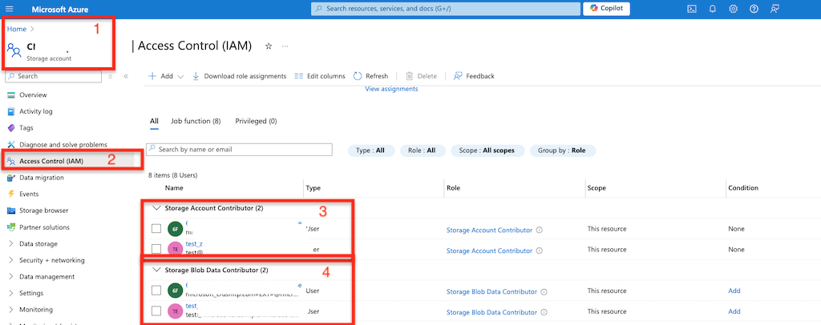Open portal settings gear

click(x=734, y=9)
